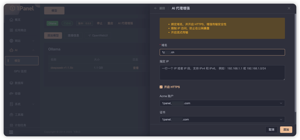Image resolution: width=300 pixels, height=140 pixels.
Task: Click the 版本: 0.5.5 version tag
Action: coord(84,23)
